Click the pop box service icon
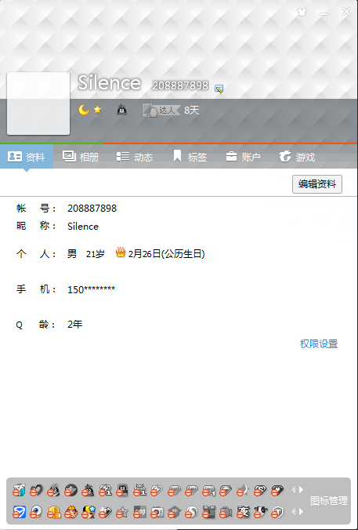The width and height of the screenshot is (358, 530). (139, 512)
